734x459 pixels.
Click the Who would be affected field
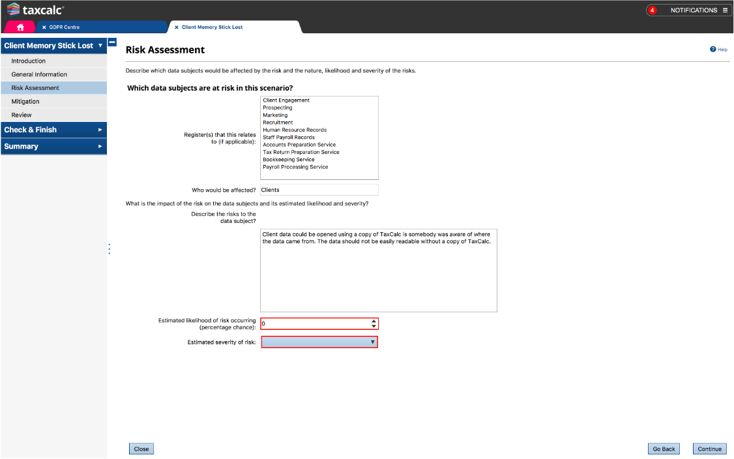point(319,190)
